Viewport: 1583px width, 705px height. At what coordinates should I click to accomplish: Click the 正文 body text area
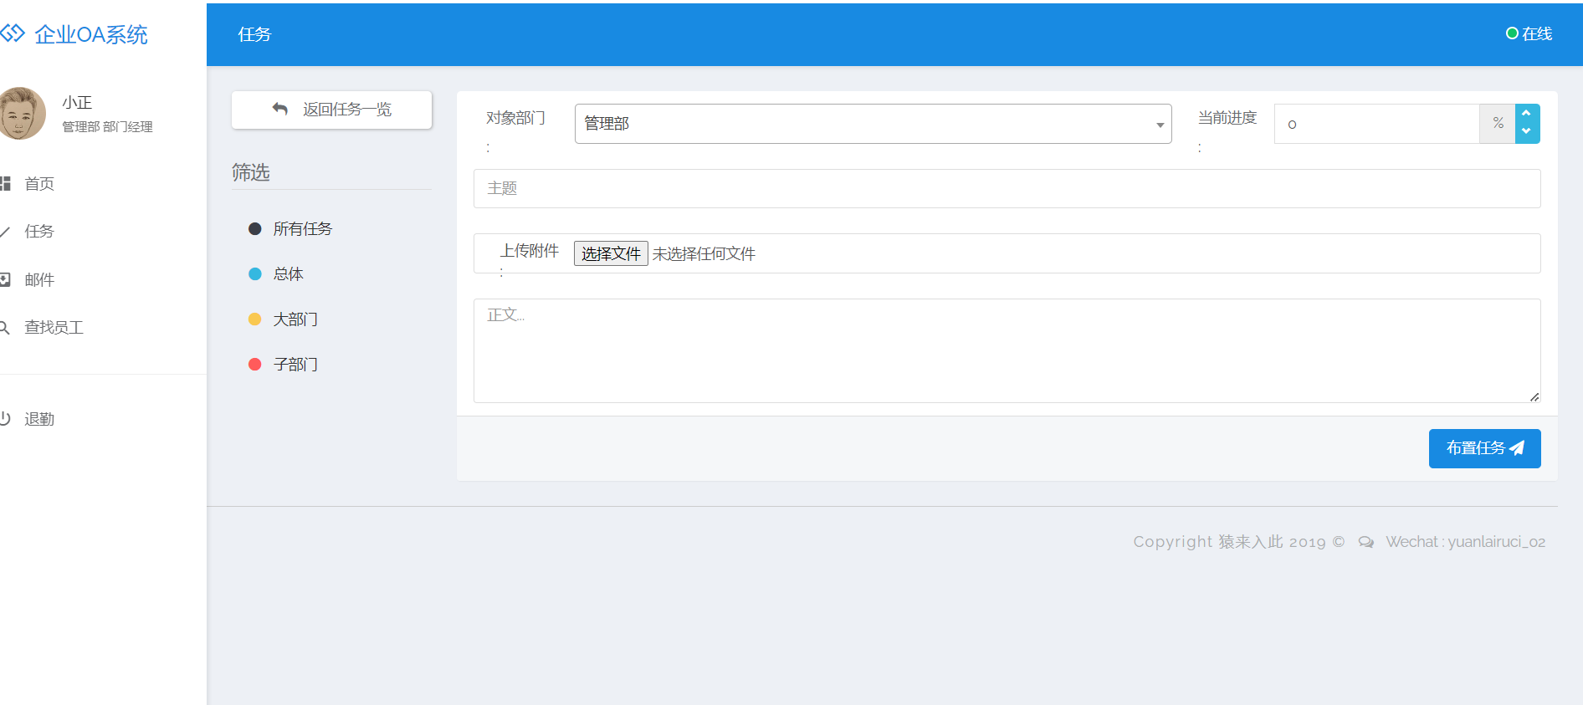tap(1007, 350)
